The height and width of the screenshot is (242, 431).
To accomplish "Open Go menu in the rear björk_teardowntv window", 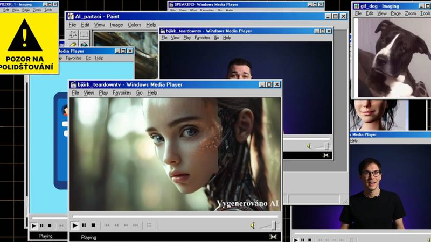I will coord(217,38).
